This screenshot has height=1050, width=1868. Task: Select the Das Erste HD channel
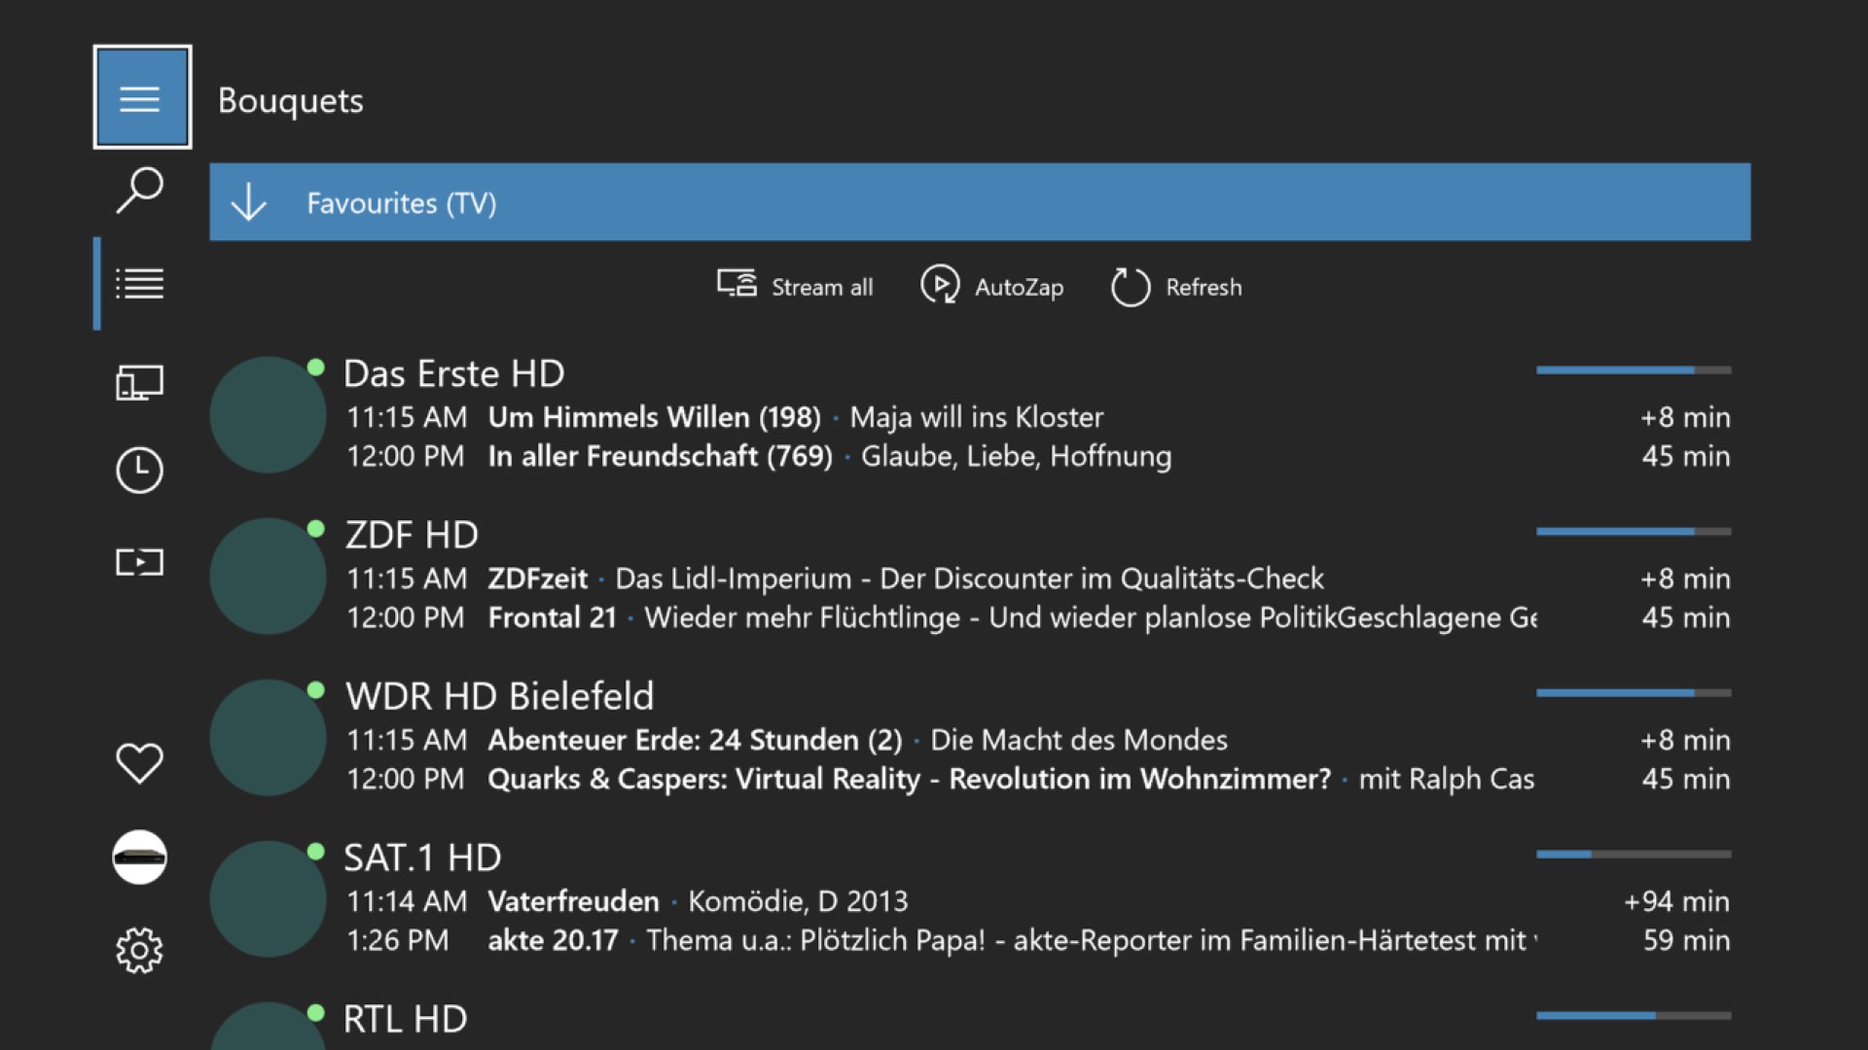[454, 374]
